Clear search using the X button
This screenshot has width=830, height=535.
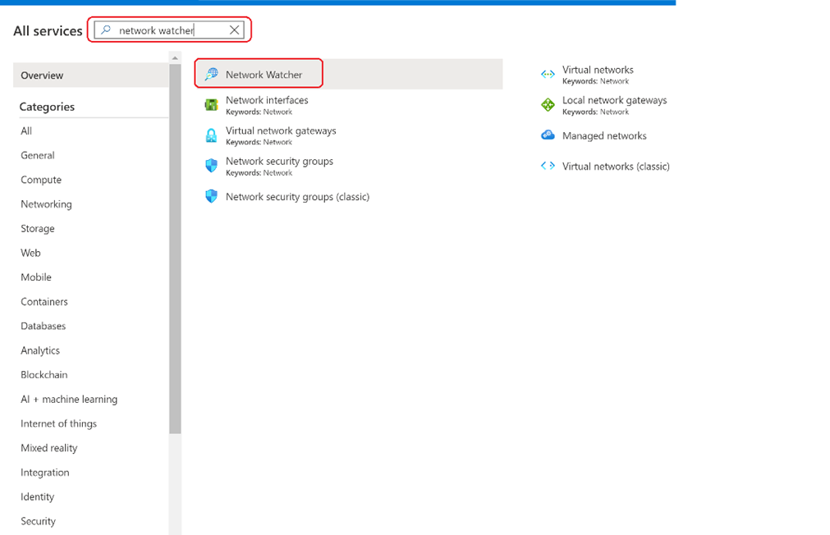point(234,30)
